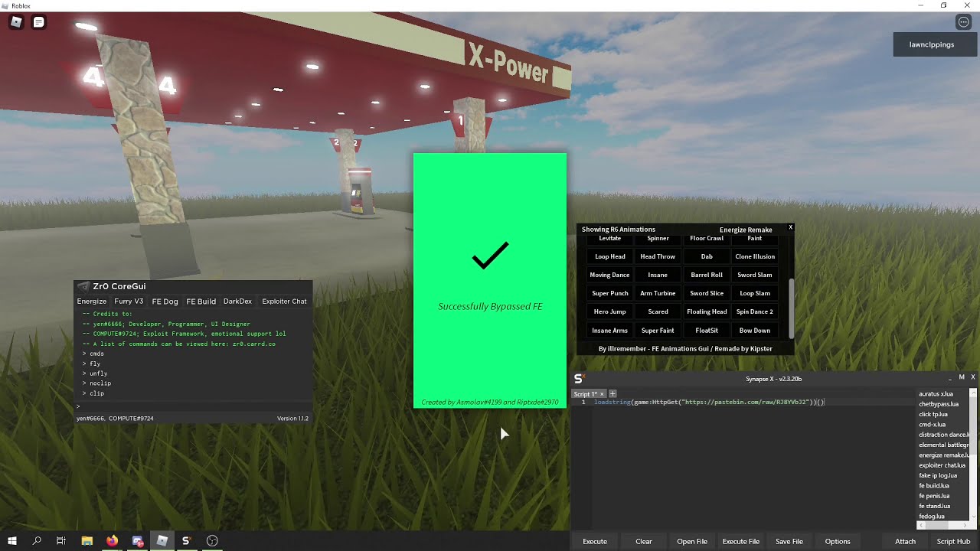Click the Windows Start button
Screen dimensions: 980x551
[x=12, y=541]
